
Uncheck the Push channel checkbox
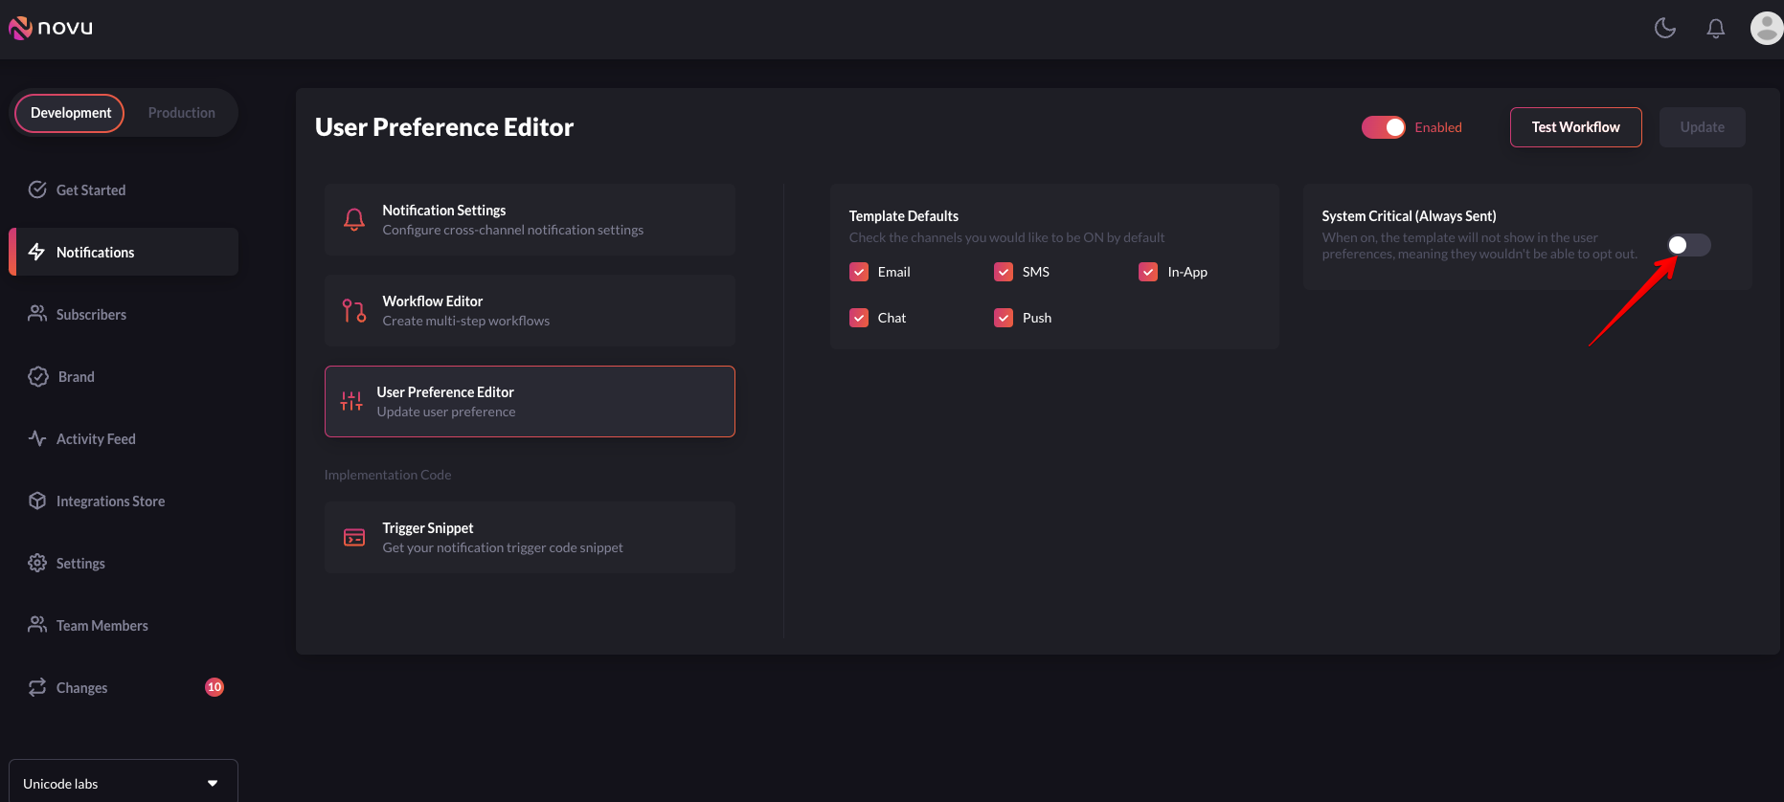coord(1004,318)
